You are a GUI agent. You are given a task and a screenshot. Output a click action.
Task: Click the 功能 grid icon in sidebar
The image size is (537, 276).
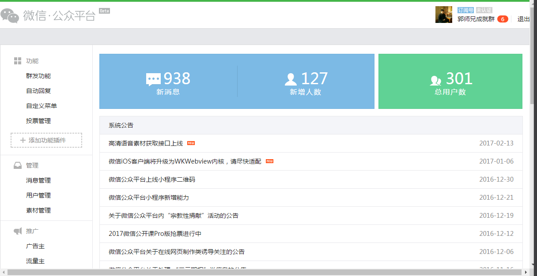[18, 61]
